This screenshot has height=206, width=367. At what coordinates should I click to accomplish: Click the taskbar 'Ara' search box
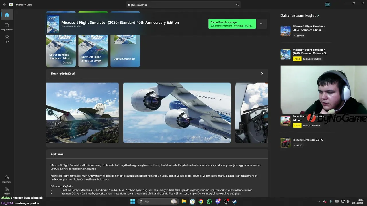(158, 201)
